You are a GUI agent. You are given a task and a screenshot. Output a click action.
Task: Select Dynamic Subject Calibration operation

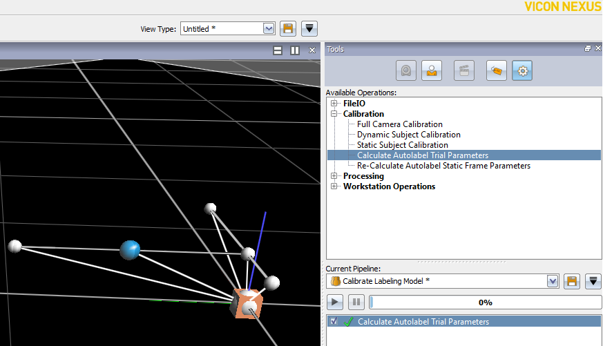(x=408, y=135)
